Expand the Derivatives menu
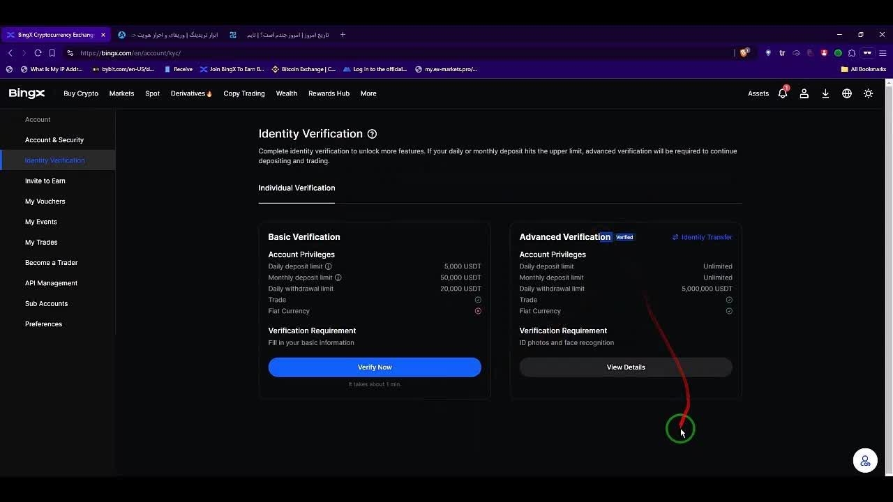 [x=190, y=93]
